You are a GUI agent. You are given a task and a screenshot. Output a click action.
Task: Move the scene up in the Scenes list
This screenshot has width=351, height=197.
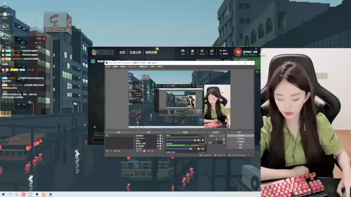(x=115, y=151)
